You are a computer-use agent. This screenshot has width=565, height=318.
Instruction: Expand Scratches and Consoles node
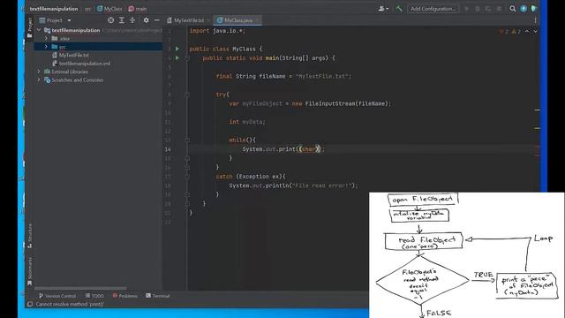tap(39, 79)
